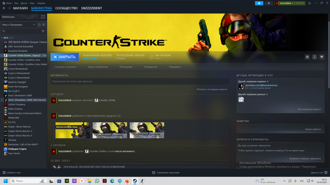
Task: Switch library to grid collections view
Action: coord(43,17)
